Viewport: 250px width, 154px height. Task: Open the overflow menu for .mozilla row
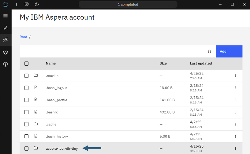tap(235, 76)
